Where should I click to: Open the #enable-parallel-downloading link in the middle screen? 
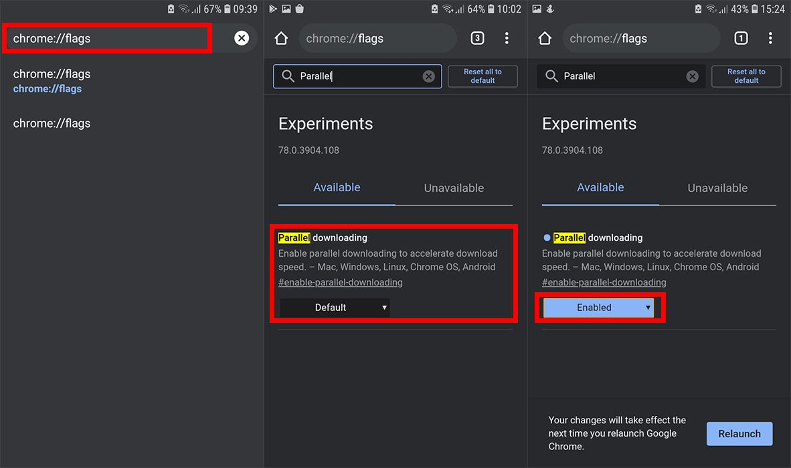(341, 282)
